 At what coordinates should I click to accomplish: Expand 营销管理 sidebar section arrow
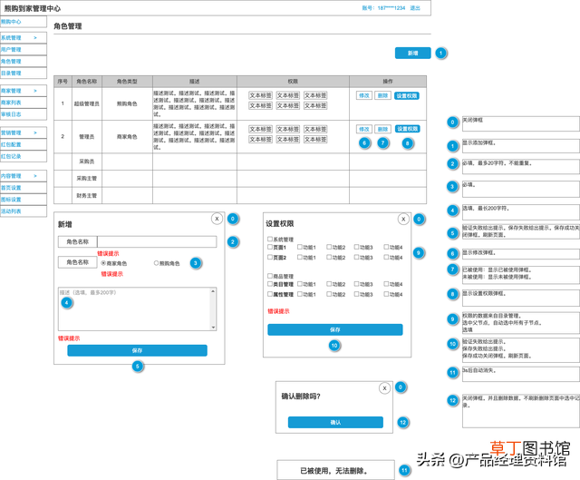35,132
